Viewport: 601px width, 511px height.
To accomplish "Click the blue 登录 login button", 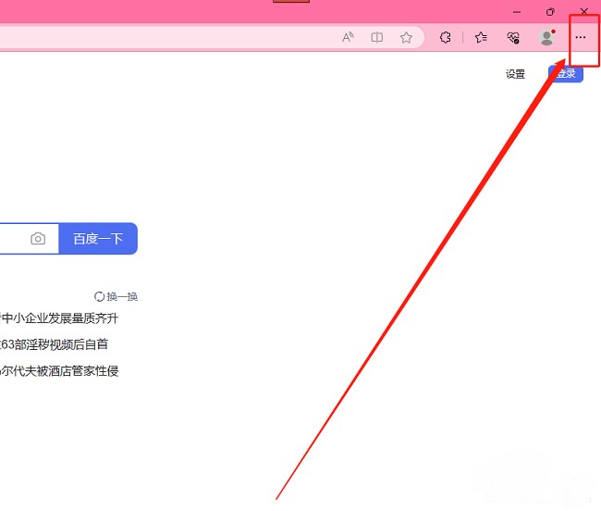I will pos(566,74).
